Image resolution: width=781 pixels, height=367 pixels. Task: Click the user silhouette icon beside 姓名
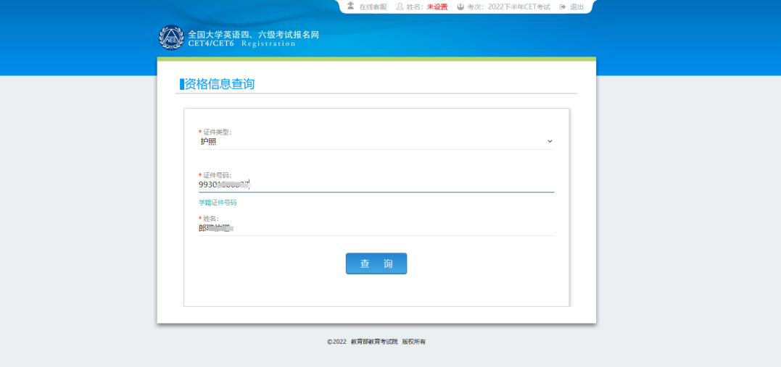point(400,7)
